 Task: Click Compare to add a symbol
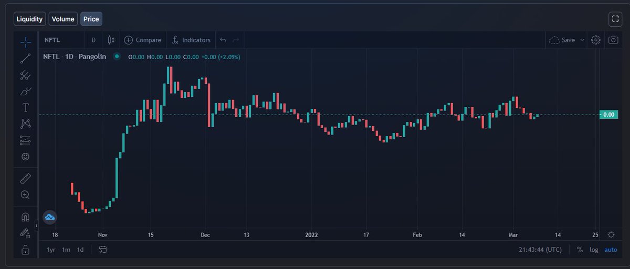pyautogui.click(x=143, y=40)
